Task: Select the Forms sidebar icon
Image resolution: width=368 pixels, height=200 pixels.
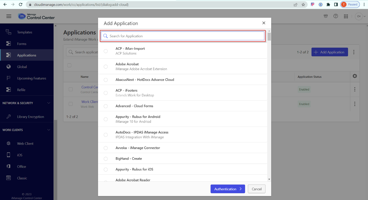Action: 8,43
